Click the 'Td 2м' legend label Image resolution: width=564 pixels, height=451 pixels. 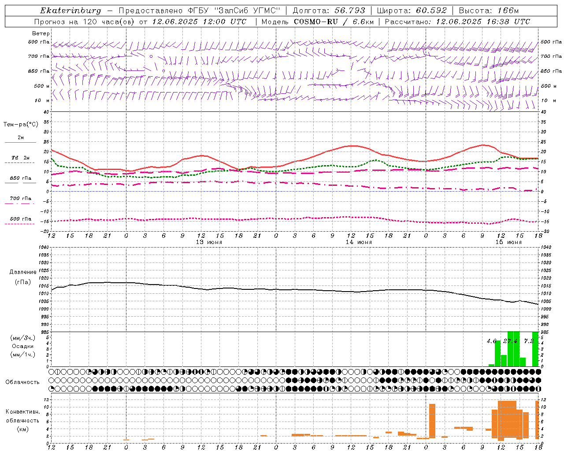coord(21,158)
